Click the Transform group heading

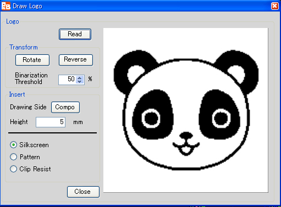coord(24,47)
